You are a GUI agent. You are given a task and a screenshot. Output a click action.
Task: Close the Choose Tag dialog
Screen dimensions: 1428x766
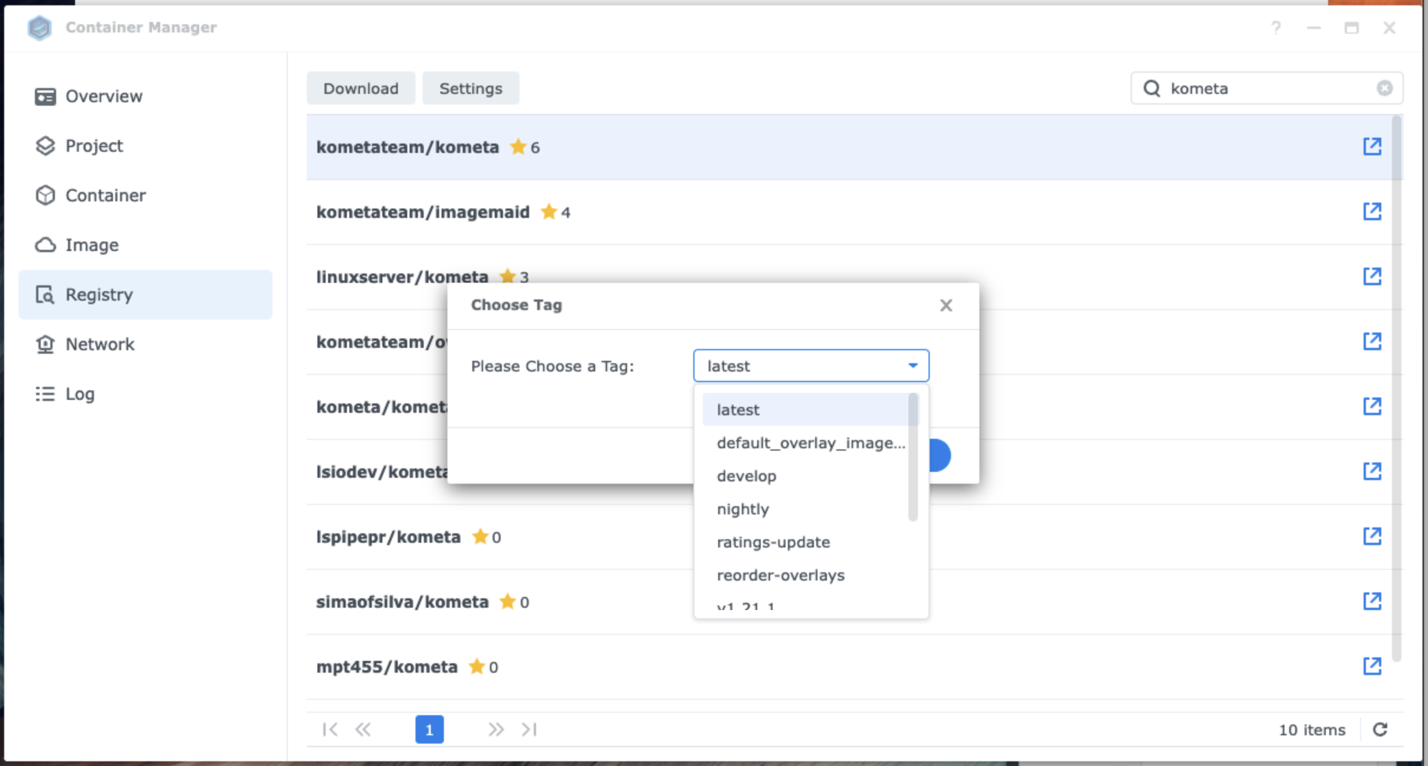pyautogui.click(x=946, y=305)
